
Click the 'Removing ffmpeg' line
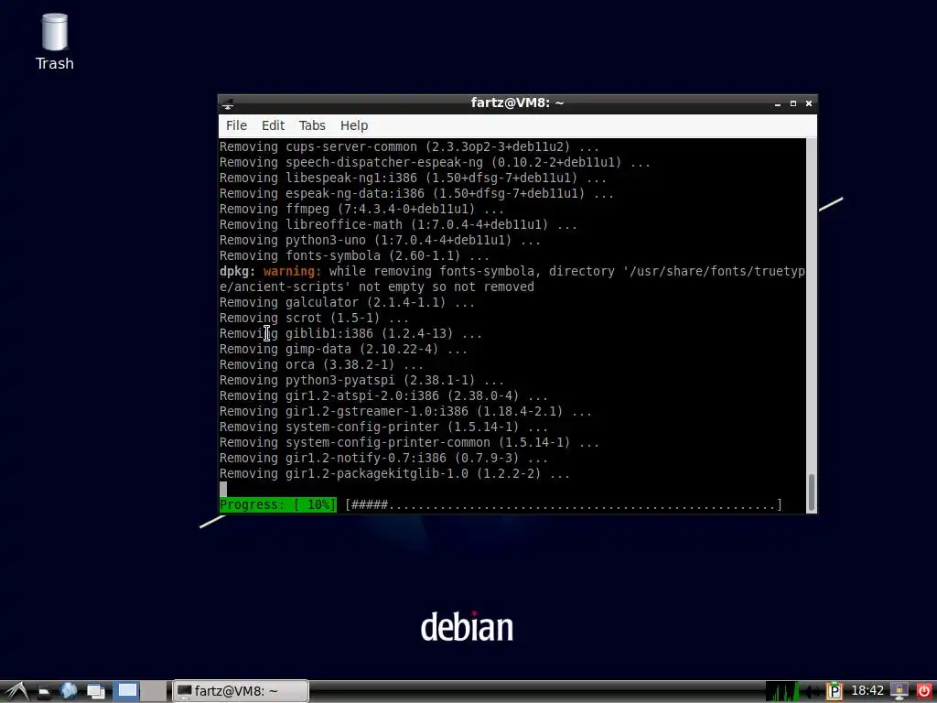pyautogui.click(x=361, y=210)
